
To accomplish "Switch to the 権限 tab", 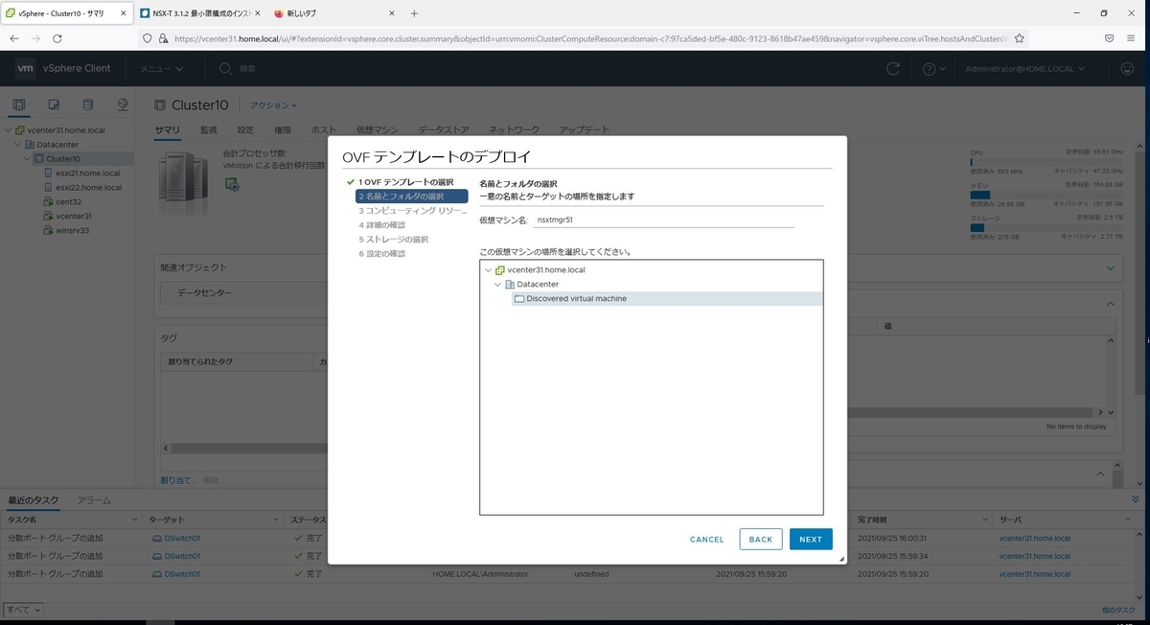I will pyautogui.click(x=283, y=130).
